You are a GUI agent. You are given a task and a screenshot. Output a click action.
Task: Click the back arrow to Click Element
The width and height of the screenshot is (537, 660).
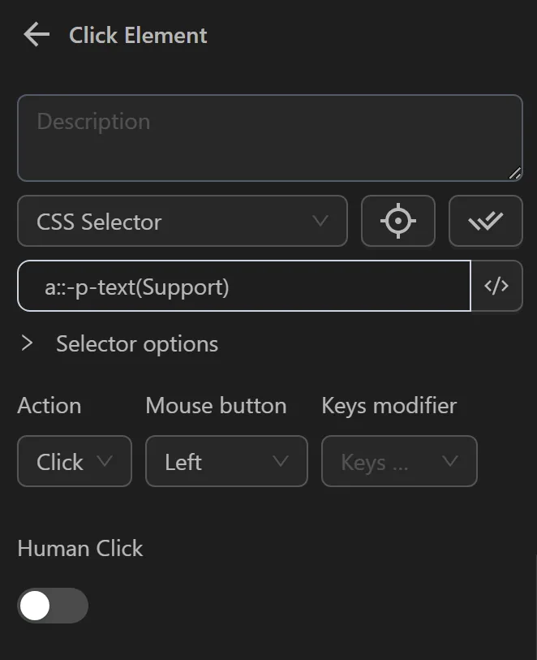(x=36, y=35)
